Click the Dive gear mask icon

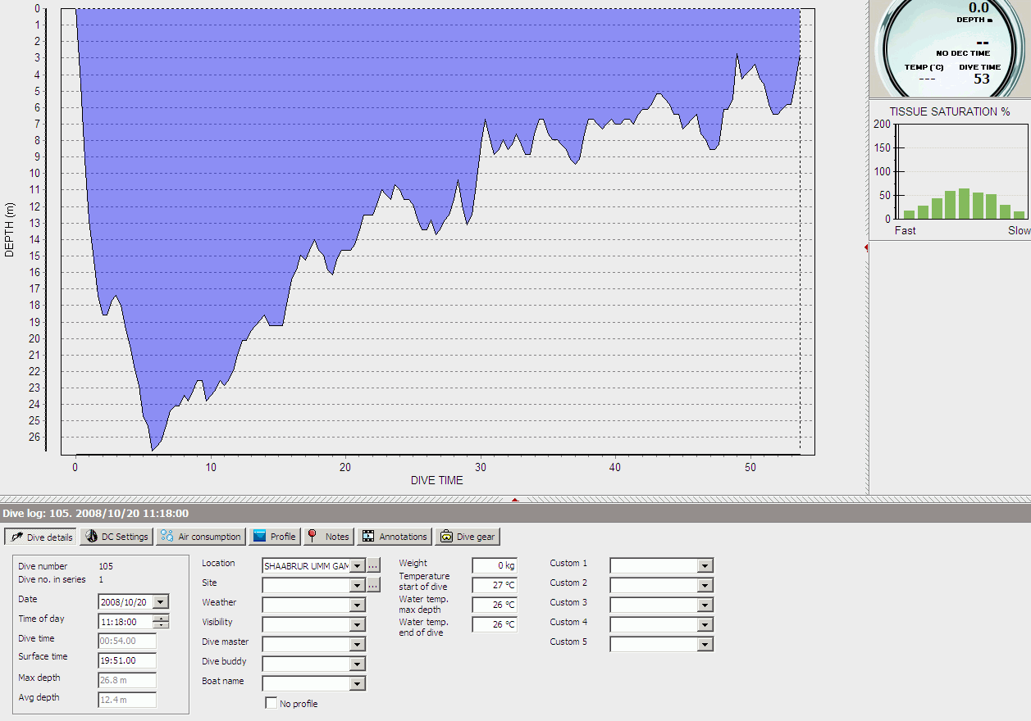tap(446, 537)
